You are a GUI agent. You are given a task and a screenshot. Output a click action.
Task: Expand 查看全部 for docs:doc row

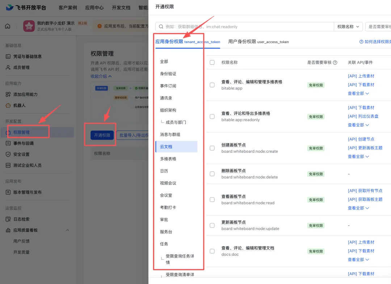point(358,260)
